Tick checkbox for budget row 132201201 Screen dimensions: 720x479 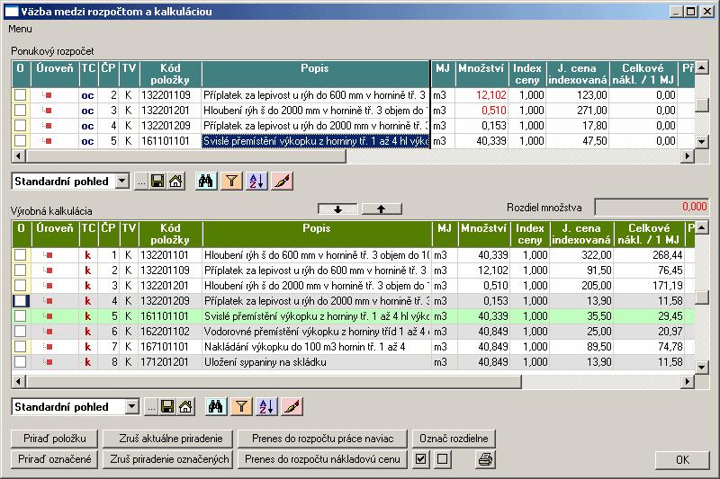20,110
